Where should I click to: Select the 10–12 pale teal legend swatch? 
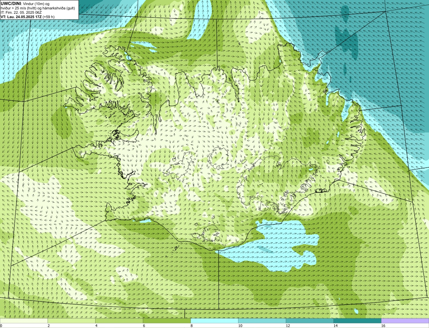[262, 321]
